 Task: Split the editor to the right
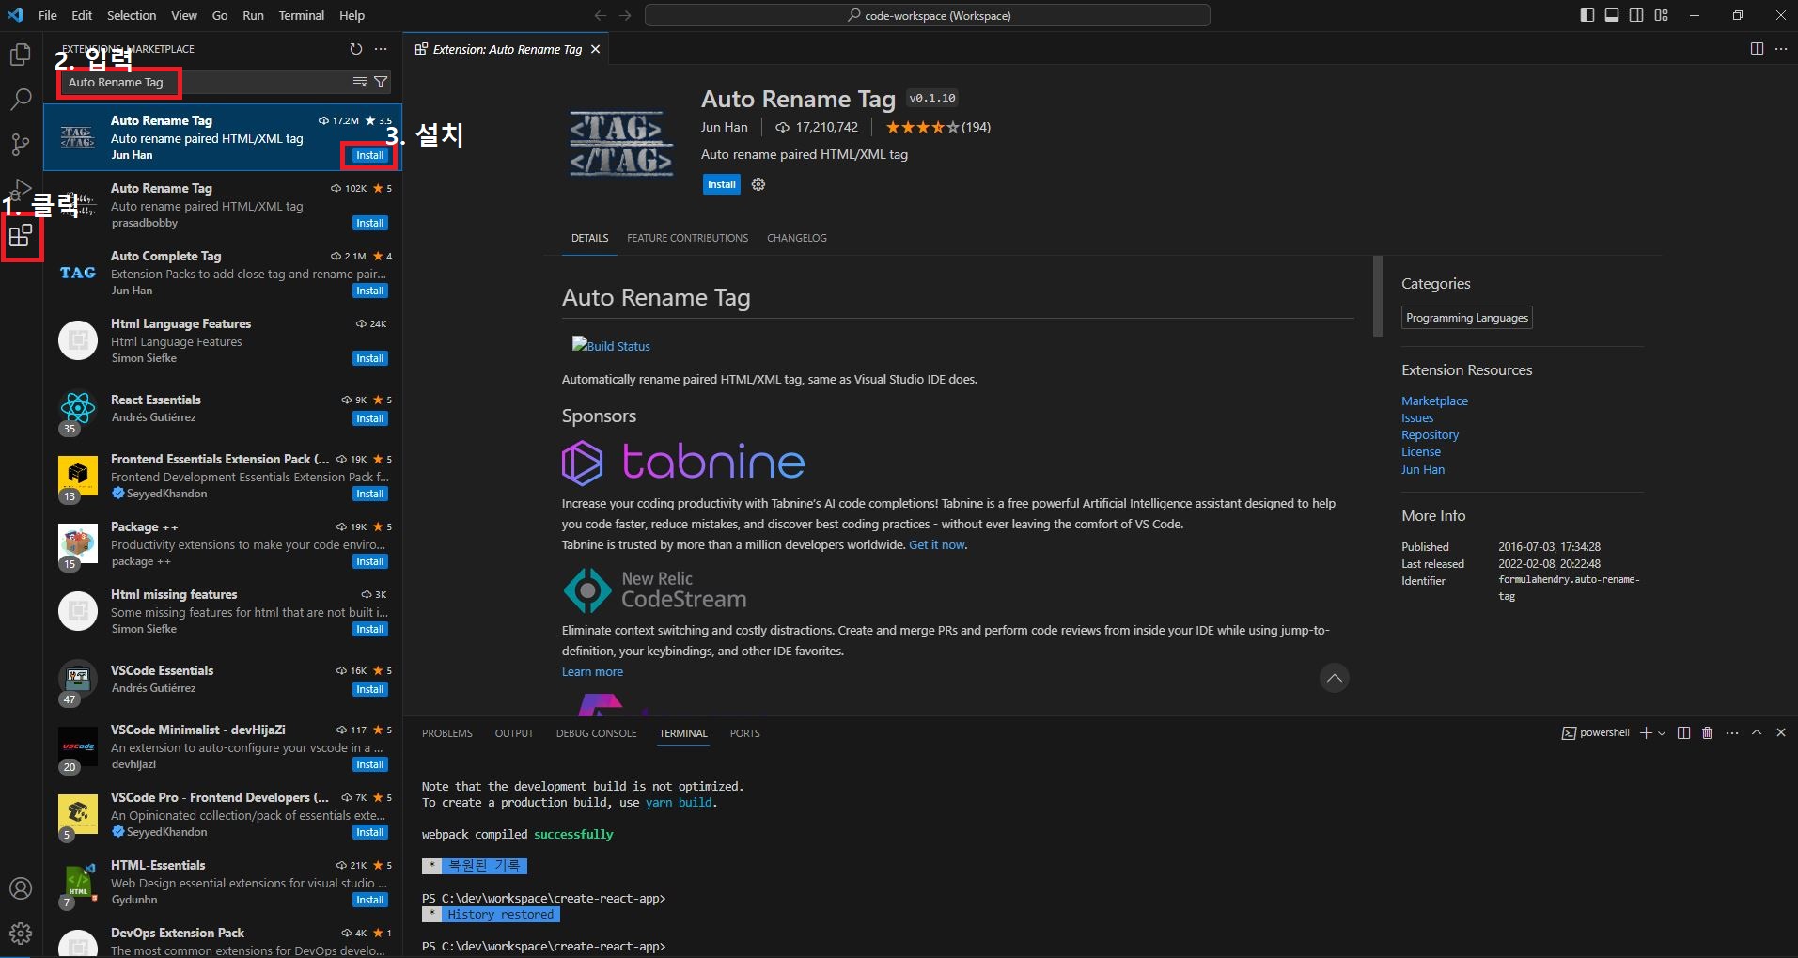coord(1757,49)
